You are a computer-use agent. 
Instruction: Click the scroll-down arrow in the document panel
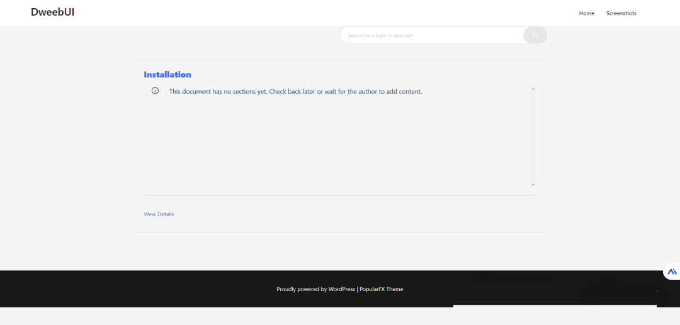(x=533, y=185)
